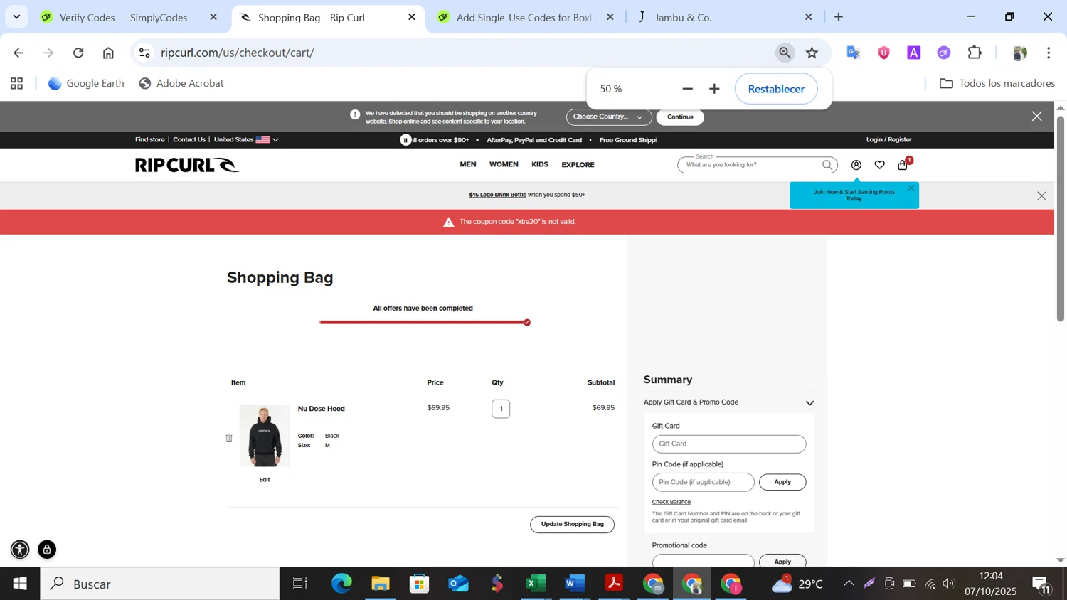Open the account profile icon
This screenshot has height=600, width=1067.
pyautogui.click(x=856, y=165)
